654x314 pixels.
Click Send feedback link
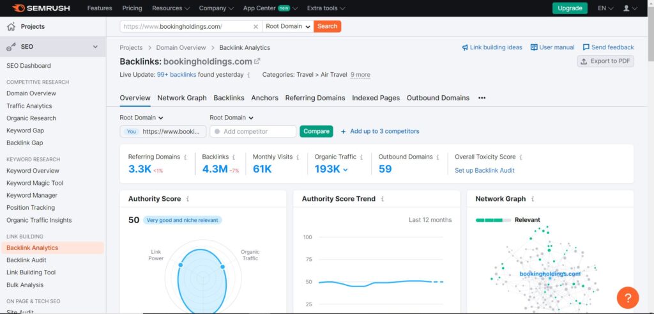click(608, 47)
